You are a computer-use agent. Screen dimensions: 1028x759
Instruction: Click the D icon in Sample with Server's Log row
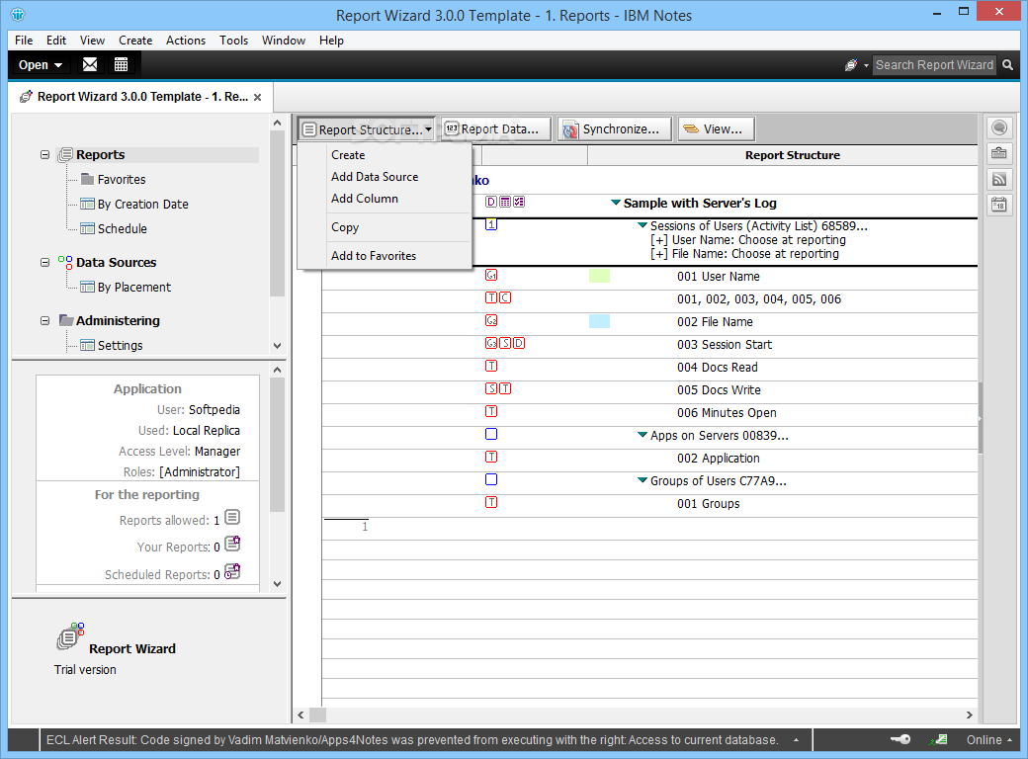(490, 202)
